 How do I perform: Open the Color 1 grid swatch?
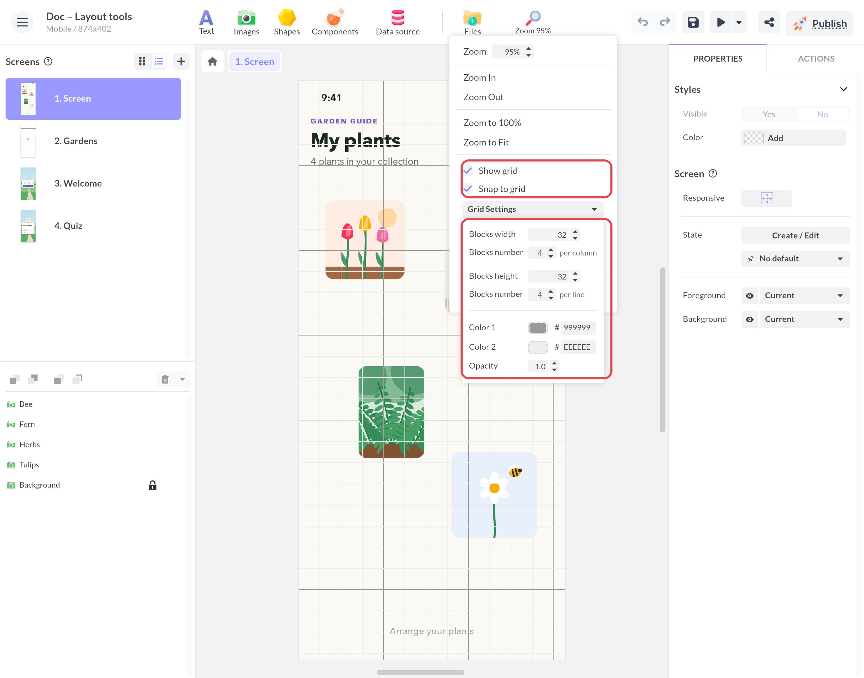(x=538, y=328)
